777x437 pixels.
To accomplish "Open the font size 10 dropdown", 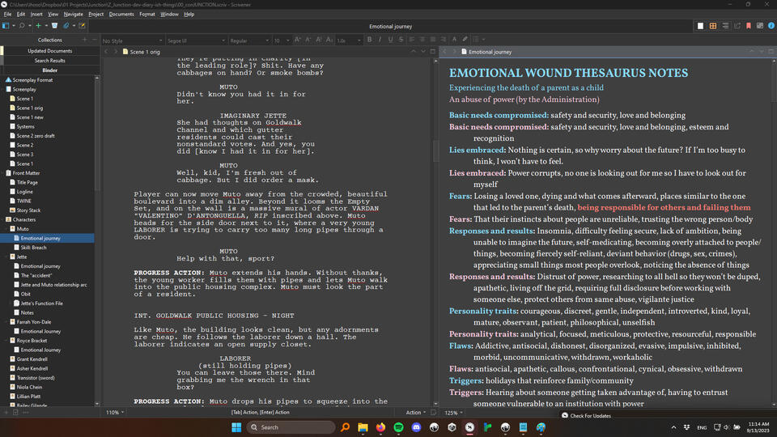I will tap(282, 40).
